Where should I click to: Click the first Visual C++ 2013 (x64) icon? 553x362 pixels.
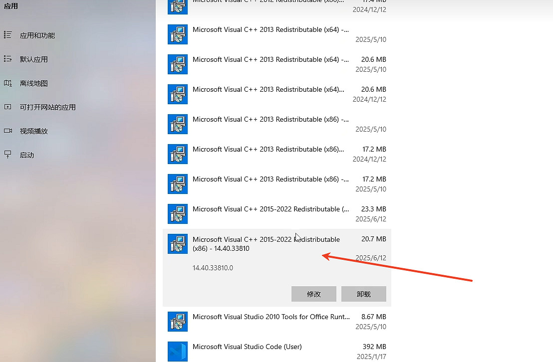(x=178, y=34)
